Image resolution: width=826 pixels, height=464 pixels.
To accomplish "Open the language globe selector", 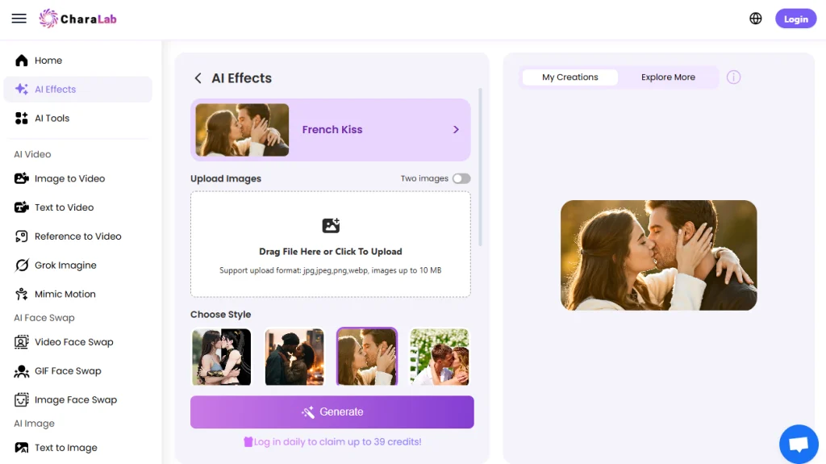I will [x=755, y=19].
